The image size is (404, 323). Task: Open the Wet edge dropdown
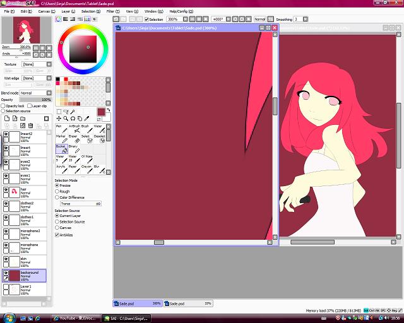point(37,78)
